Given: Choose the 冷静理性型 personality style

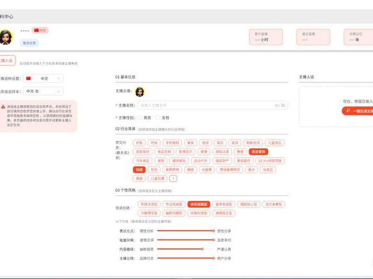Looking at the screenshot, I should click(149, 213).
